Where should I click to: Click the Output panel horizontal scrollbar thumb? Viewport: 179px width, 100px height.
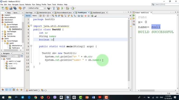click(x=147, y=90)
